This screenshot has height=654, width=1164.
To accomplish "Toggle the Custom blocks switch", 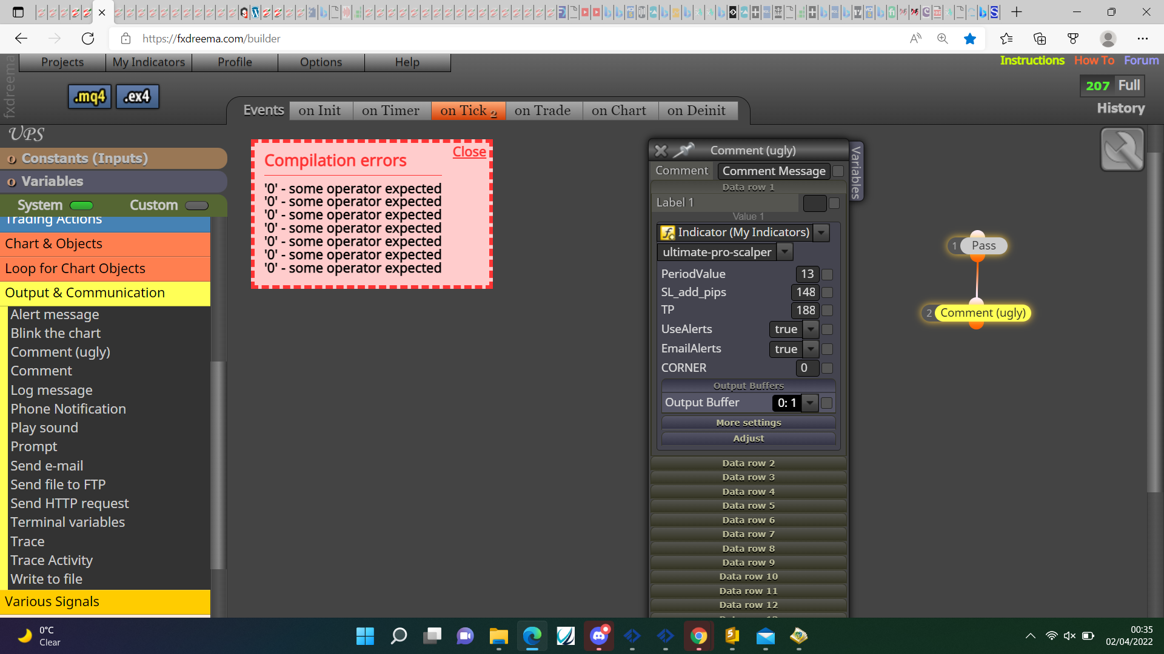I will (196, 205).
